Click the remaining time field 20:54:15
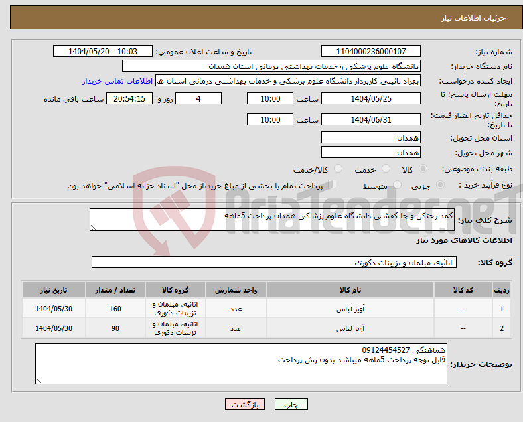 pyautogui.click(x=129, y=98)
